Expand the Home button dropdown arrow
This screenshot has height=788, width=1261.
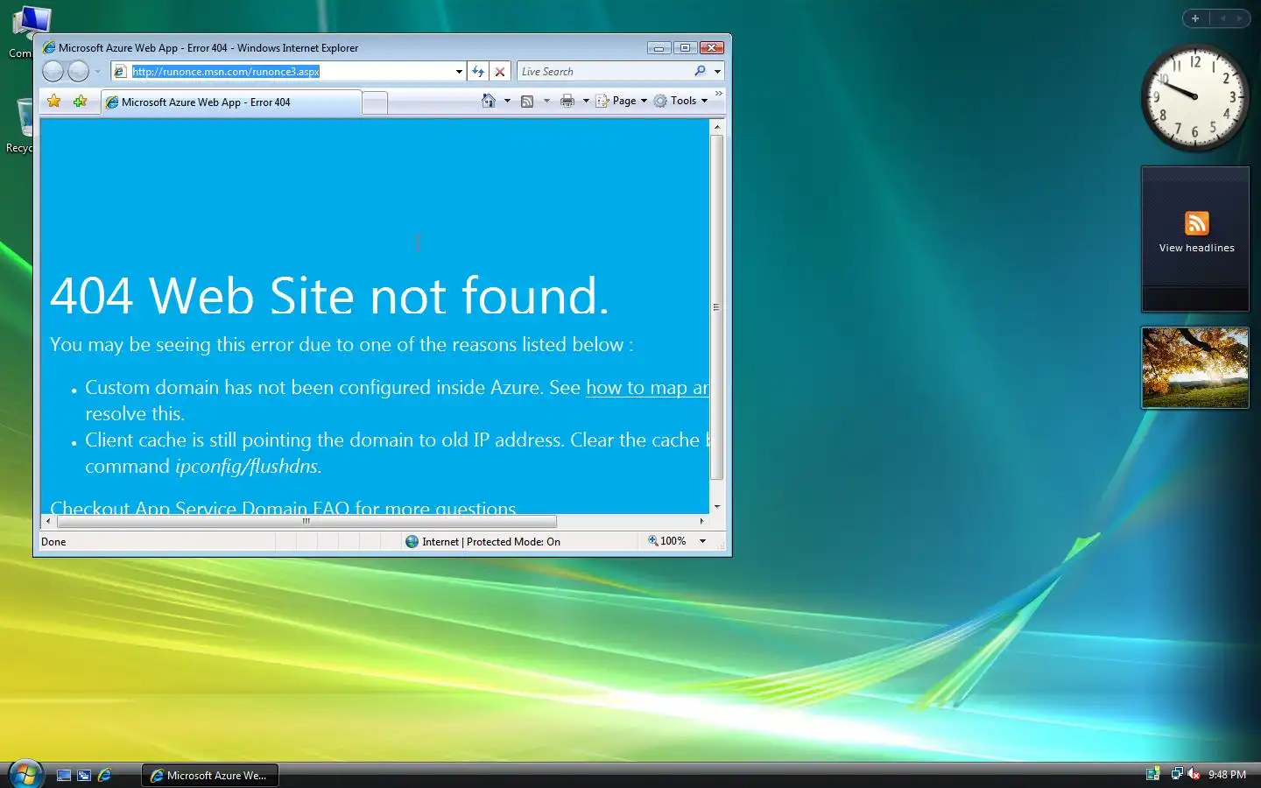(x=507, y=101)
